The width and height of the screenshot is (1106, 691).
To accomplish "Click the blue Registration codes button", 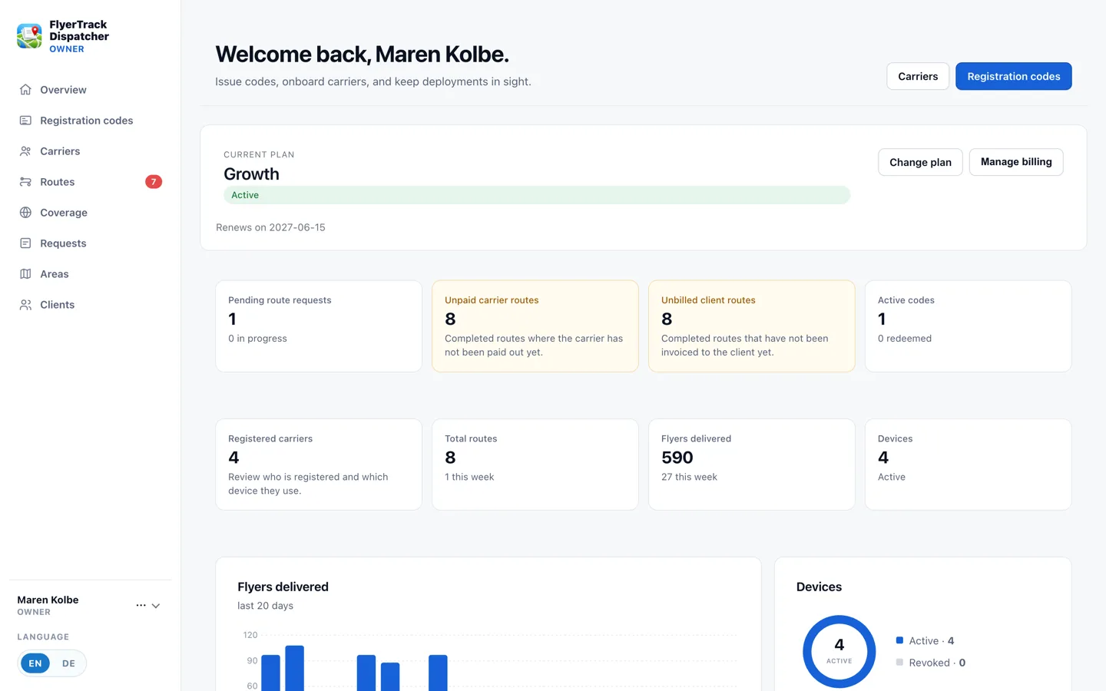I will pyautogui.click(x=1014, y=76).
